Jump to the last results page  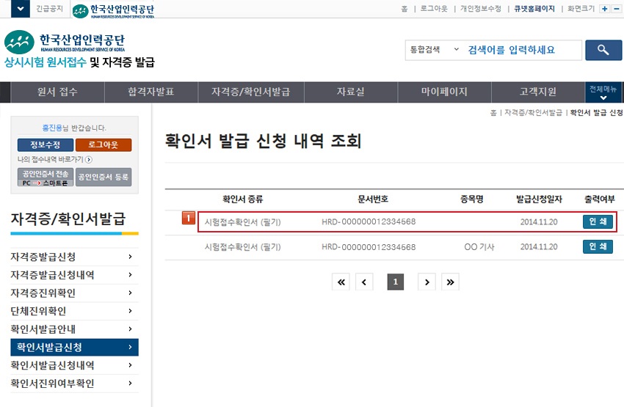click(x=451, y=282)
